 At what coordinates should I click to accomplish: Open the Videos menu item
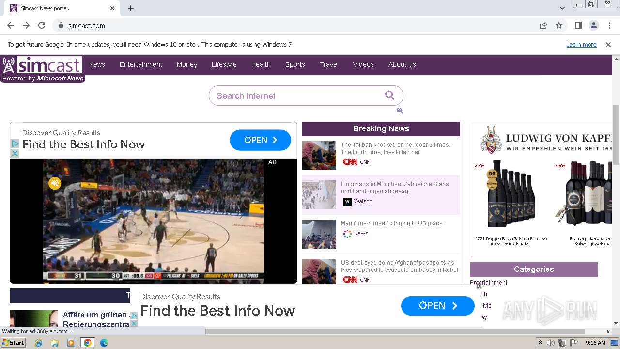[363, 64]
